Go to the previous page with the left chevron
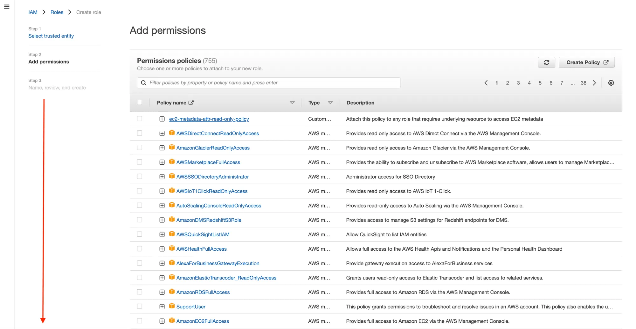The height and width of the screenshot is (329, 636). pyautogui.click(x=486, y=83)
